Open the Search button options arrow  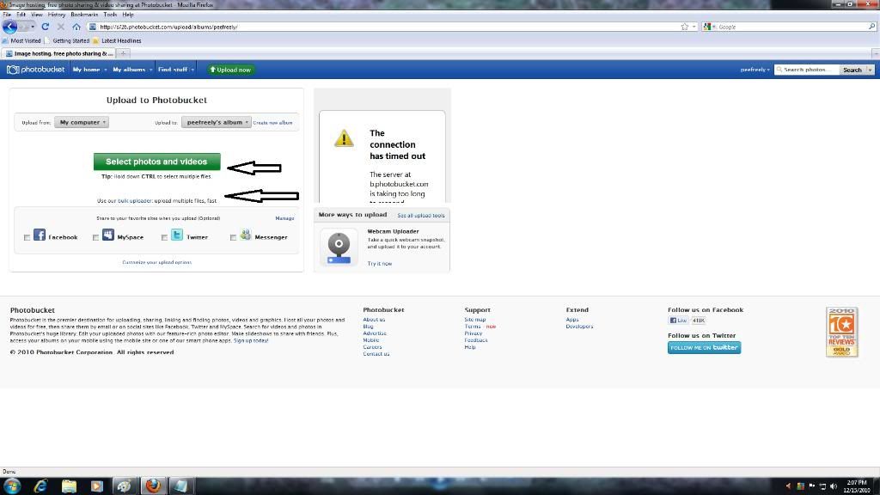[870, 70]
